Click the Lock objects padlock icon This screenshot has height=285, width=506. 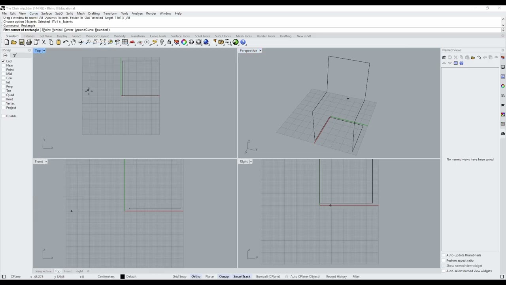pyautogui.click(x=169, y=42)
